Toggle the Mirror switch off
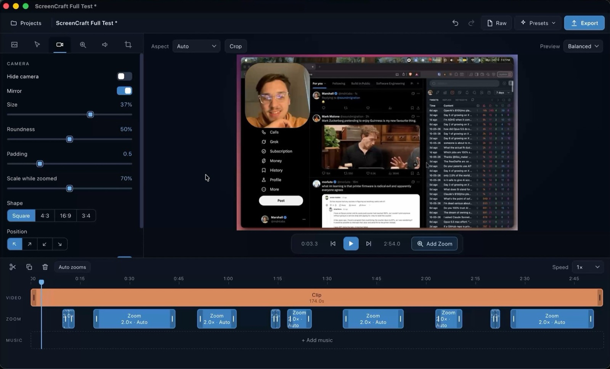The height and width of the screenshot is (369, 610). pos(124,91)
